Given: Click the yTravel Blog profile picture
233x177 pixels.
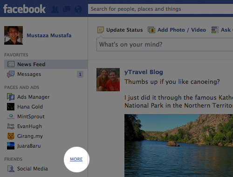Looking at the screenshot, I should pos(108,80).
